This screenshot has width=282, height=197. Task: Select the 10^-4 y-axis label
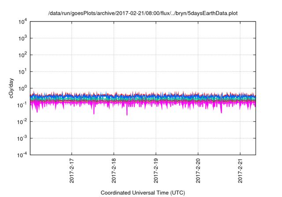click(x=22, y=155)
